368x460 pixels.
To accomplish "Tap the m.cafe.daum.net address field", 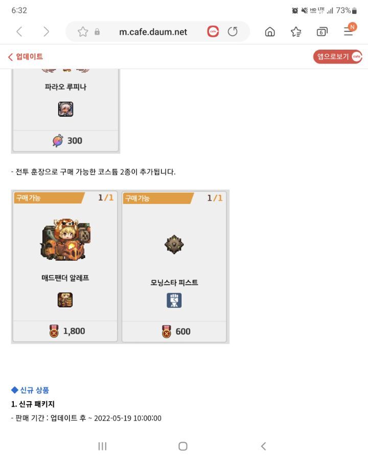I will pos(153,32).
